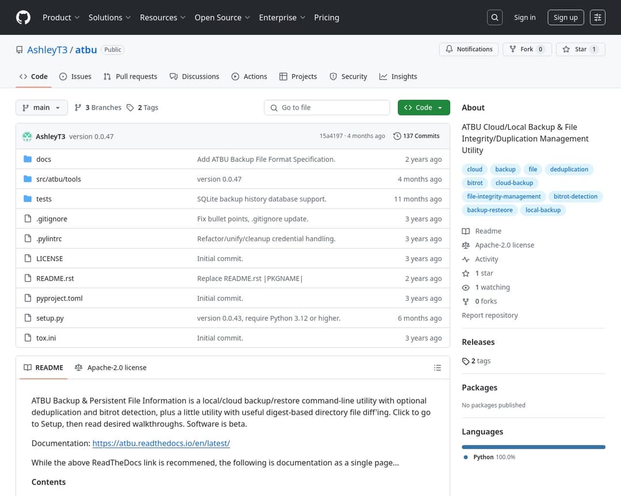The height and width of the screenshot is (496, 621).
Task: Select the Apache-2.0 license tab
Action: point(111,368)
